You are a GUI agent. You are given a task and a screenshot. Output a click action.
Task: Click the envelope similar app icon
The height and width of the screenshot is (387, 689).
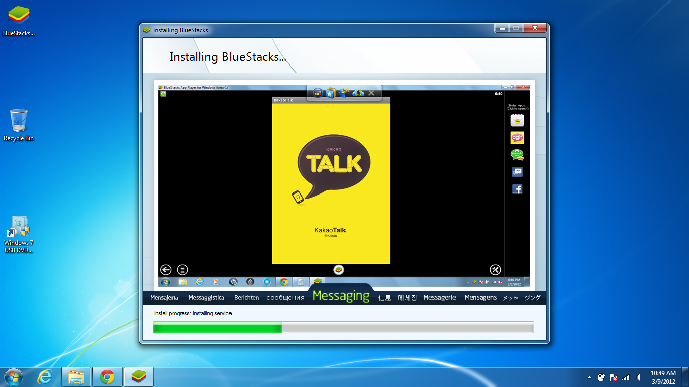pos(517,120)
